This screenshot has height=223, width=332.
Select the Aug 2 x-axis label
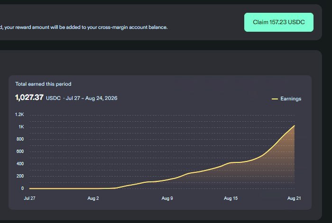click(x=93, y=198)
